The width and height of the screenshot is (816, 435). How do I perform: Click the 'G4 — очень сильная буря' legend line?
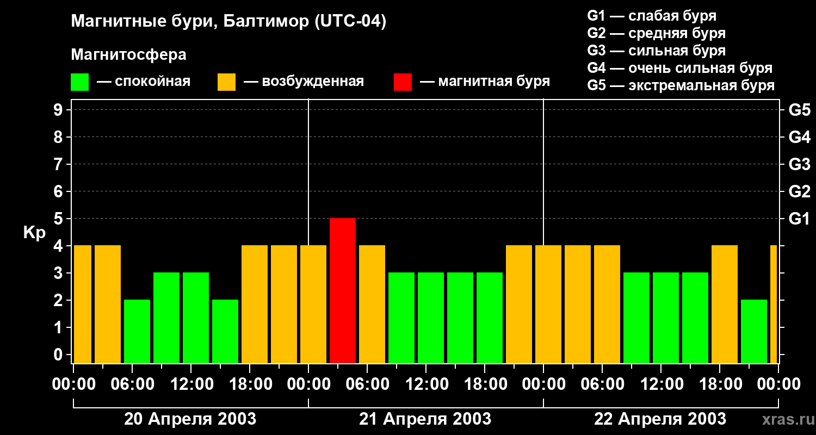pyautogui.click(x=679, y=68)
